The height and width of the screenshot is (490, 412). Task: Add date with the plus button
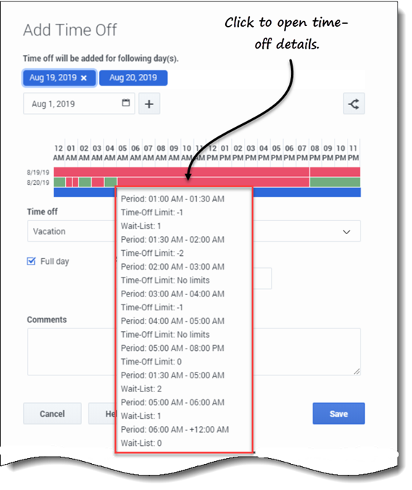coord(149,104)
